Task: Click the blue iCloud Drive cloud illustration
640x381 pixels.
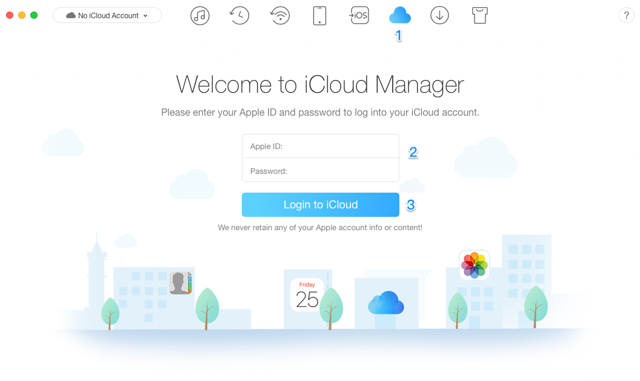Action: click(386, 303)
